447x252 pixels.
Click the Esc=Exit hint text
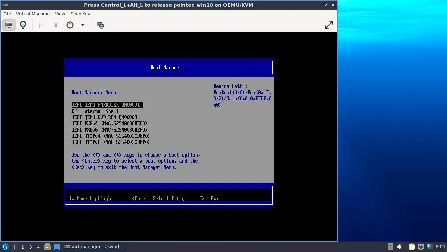point(211,198)
